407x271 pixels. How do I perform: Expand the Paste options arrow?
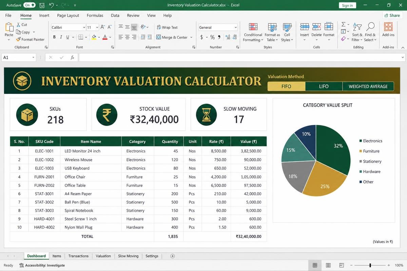(x=9, y=40)
